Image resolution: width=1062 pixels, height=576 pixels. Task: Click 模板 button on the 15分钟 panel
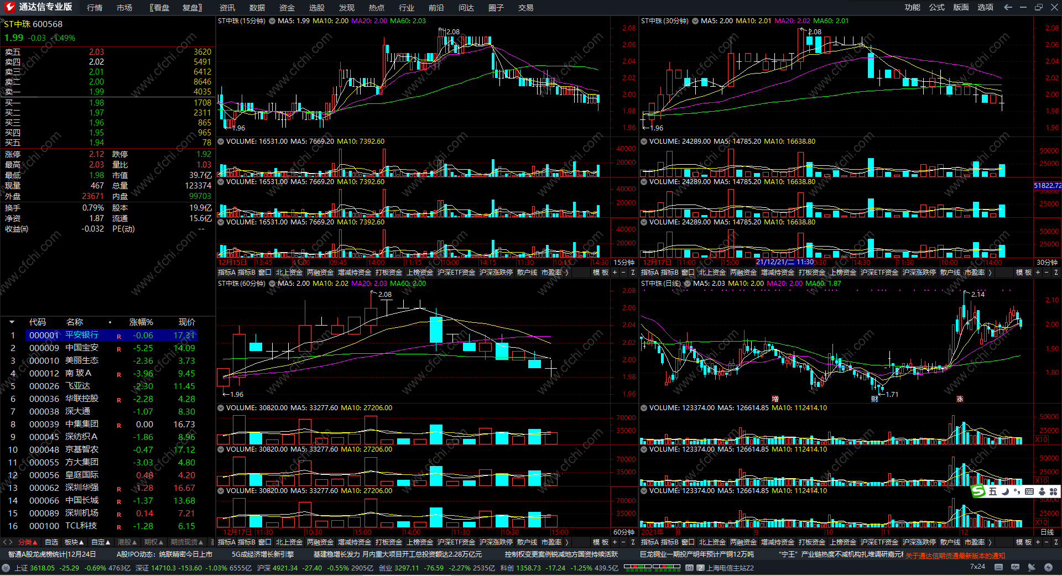[601, 273]
